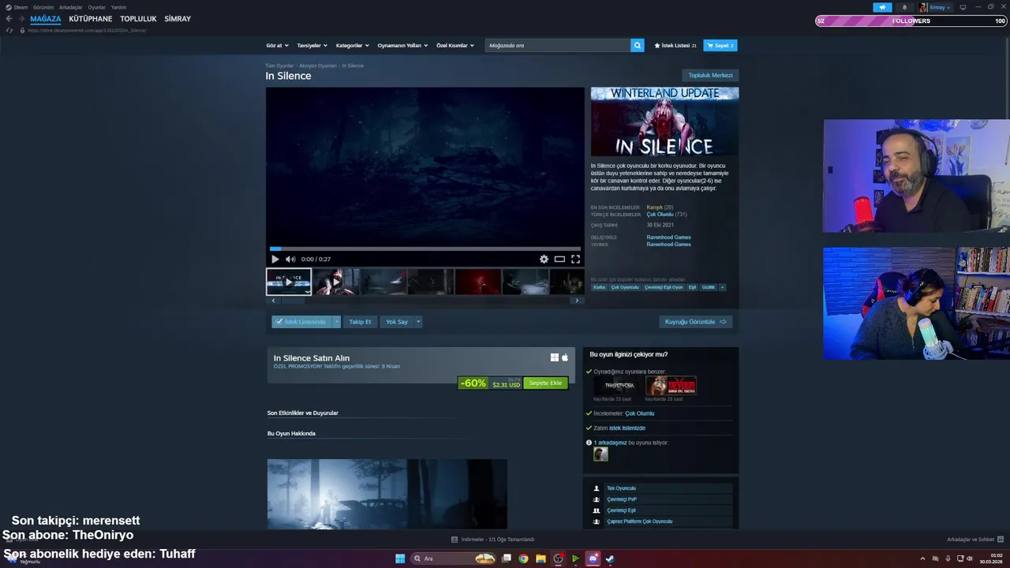
Task: Play the In Silence trailer video
Action: tap(275, 259)
